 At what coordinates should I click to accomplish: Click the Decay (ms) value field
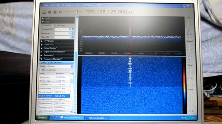(63, 33)
